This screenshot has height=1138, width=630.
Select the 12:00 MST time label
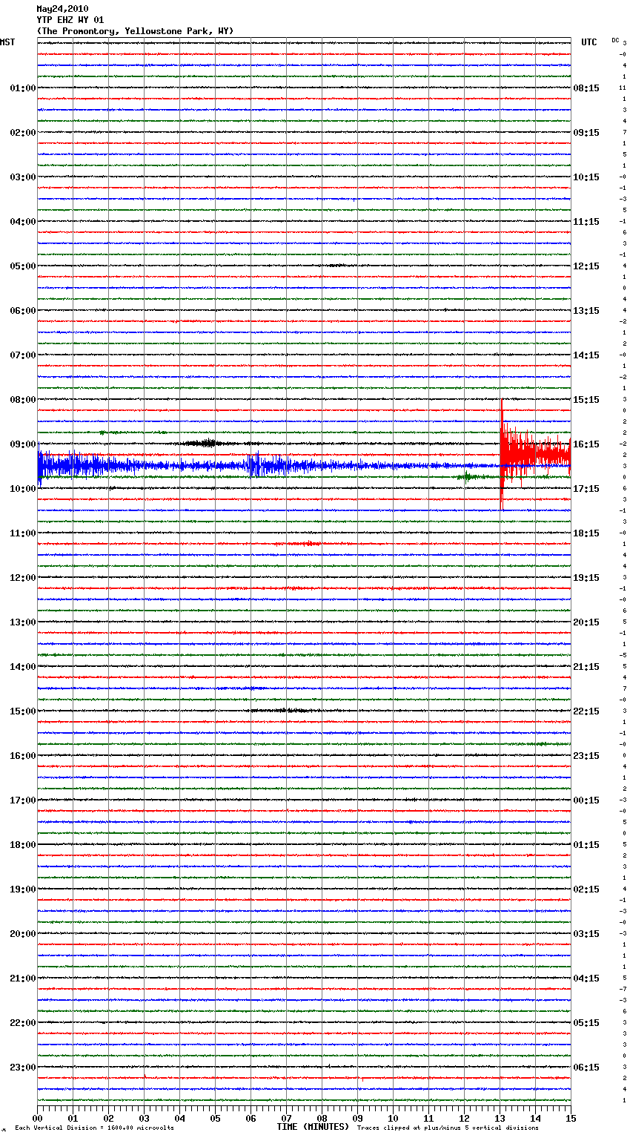tap(22, 578)
